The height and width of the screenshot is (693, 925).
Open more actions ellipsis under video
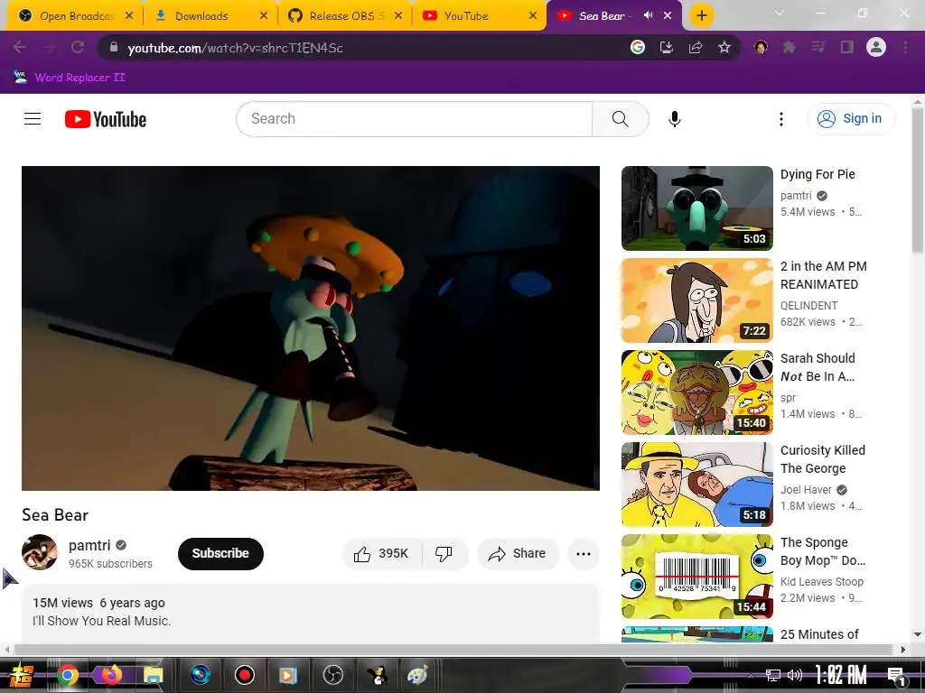(x=583, y=553)
